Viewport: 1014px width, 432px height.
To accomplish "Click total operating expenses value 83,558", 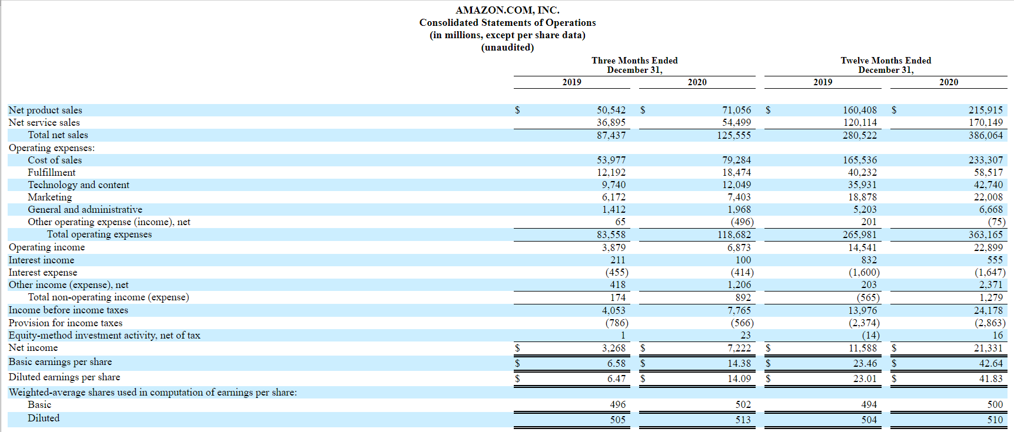I will (x=611, y=235).
